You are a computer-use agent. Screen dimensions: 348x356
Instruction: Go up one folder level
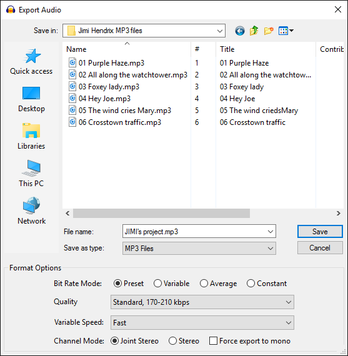254,31
